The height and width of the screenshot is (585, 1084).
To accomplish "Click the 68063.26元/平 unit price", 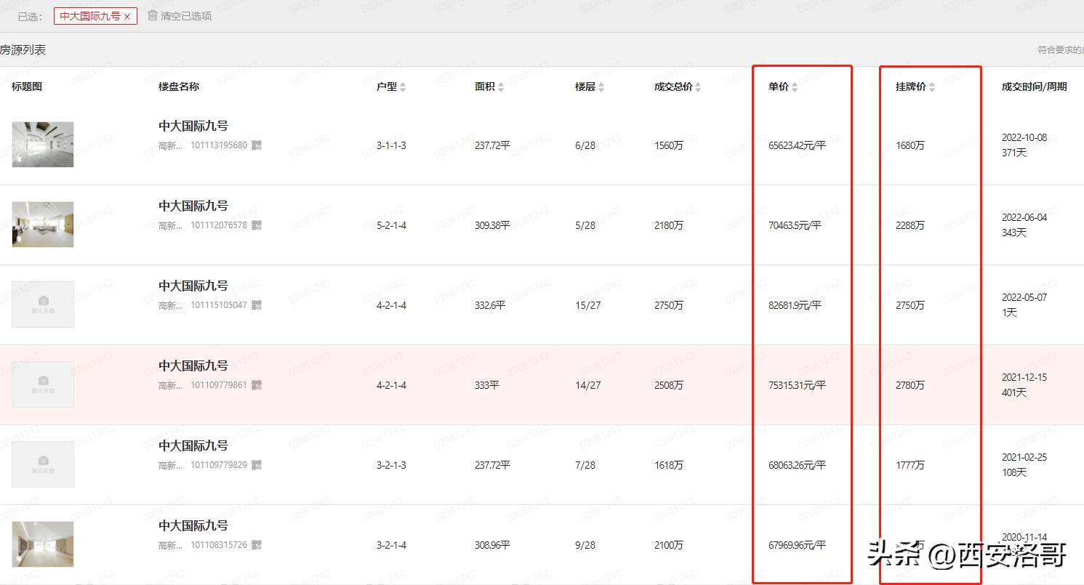I will pos(797,465).
